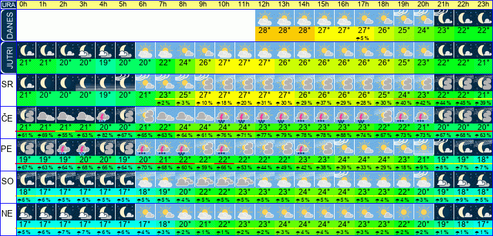This screenshot has height=236, width=493.
Task: Click today's 12h partly sunny weather icon
Action: [265, 18]
